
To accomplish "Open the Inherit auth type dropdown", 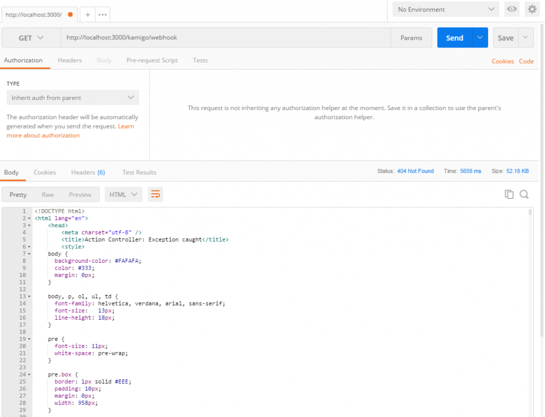I will [72, 98].
